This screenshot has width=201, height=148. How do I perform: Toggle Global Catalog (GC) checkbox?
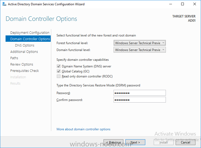tap(59, 71)
